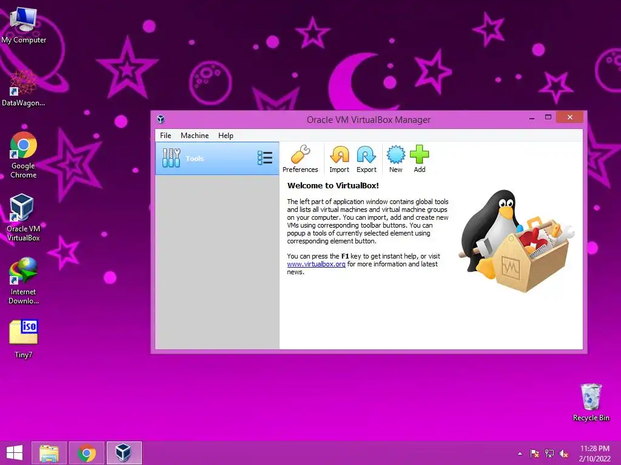This screenshot has width=621, height=465.
Task: Minimize the VirtualBox Manager window
Action: coord(532,117)
